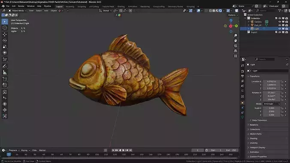Screen dimensions: 290x163
Task: Open the Scene properties tab
Action: pos(242,86)
